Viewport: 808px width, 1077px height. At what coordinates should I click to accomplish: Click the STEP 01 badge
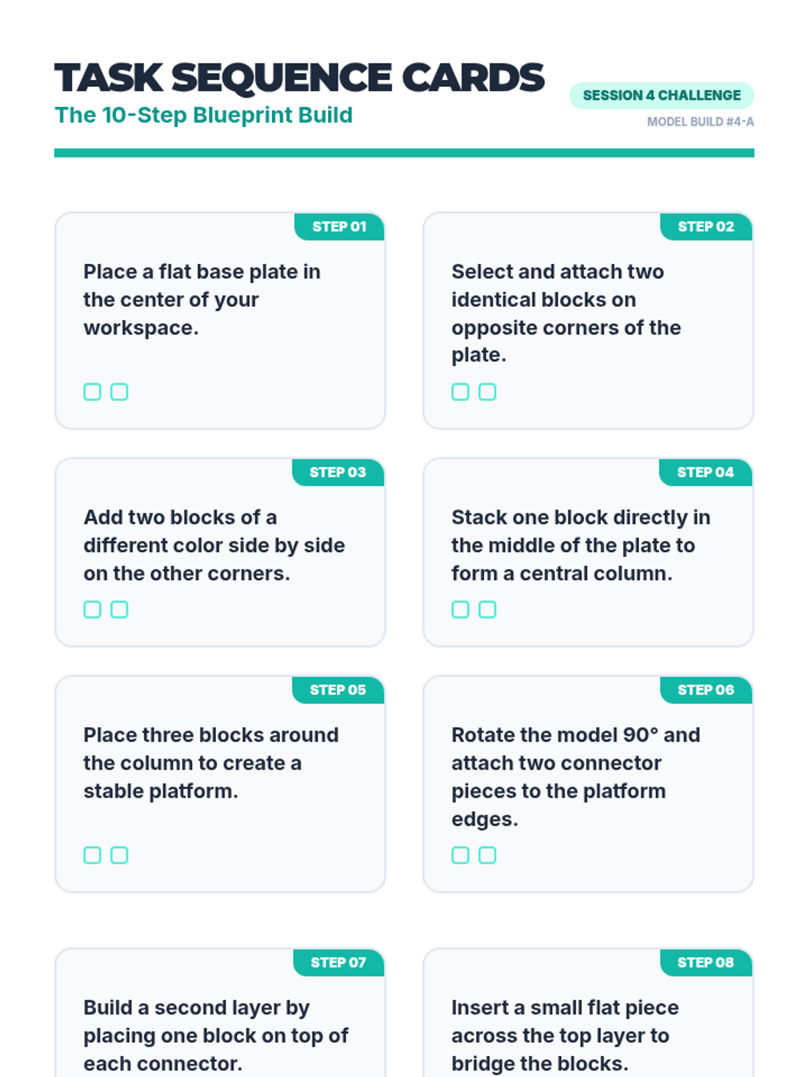coord(339,227)
